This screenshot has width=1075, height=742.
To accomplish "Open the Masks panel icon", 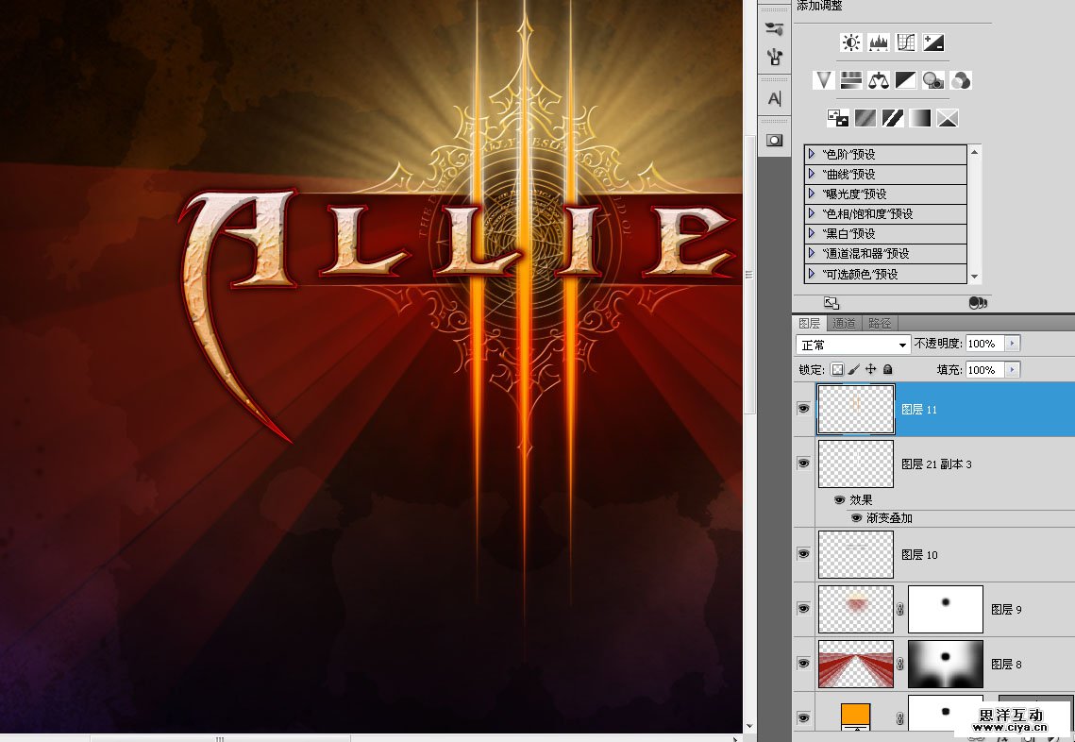I will click(775, 140).
